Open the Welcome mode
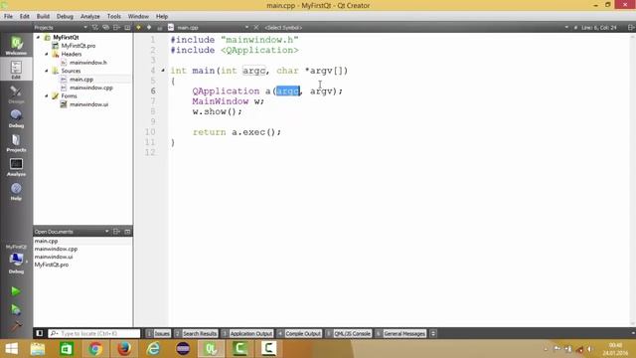 tap(16, 45)
